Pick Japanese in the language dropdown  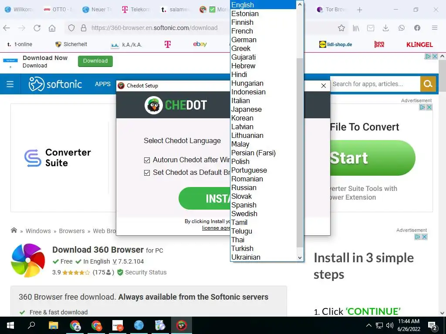263,109
